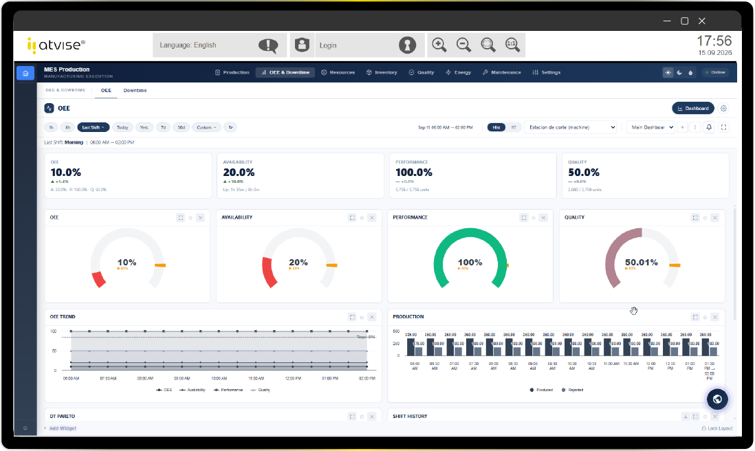Maximize the OEE Trend chart widget
Image resolution: width=755 pixels, height=451 pixels.
tap(352, 317)
